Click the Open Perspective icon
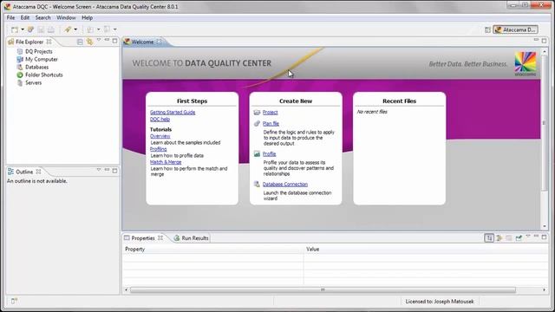The width and height of the screenshot is (555, 312). pos(487,30)
